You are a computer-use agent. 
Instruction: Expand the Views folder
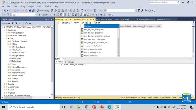[8, 64]
